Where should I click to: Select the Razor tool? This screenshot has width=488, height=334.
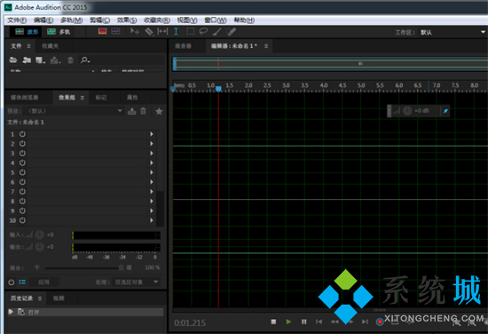click(149, 31)
